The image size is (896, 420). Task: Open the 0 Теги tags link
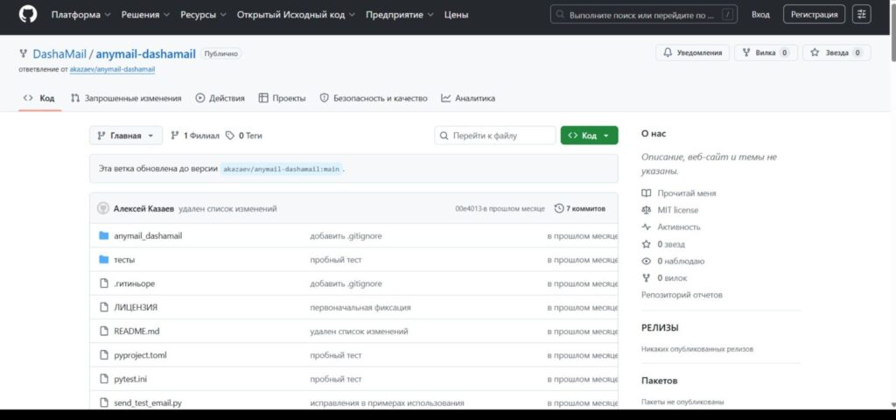tap(244, 136)
